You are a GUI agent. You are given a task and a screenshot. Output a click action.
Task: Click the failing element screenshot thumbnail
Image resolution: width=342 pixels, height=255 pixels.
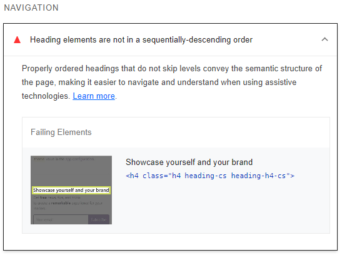(71, 190)
